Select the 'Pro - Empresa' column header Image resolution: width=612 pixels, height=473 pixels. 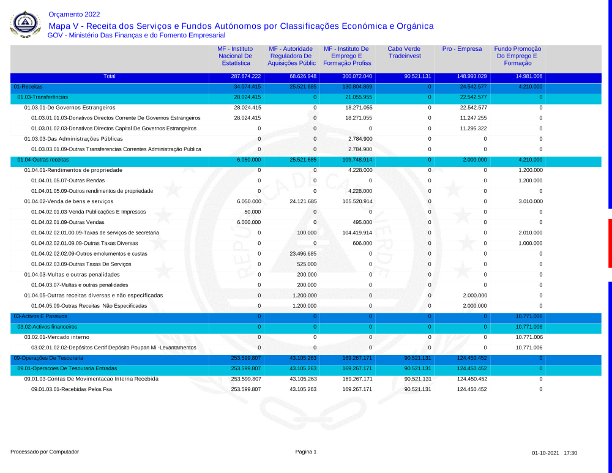tap(462, 49)
